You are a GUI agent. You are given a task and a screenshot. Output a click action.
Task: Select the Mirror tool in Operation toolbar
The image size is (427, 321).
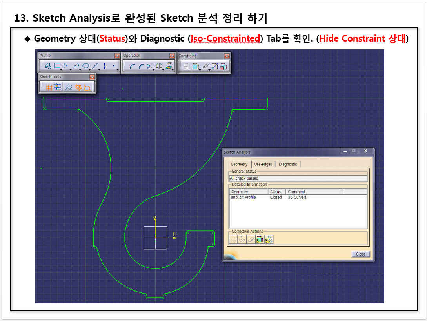pyautogui.click(x=159, y=66)
